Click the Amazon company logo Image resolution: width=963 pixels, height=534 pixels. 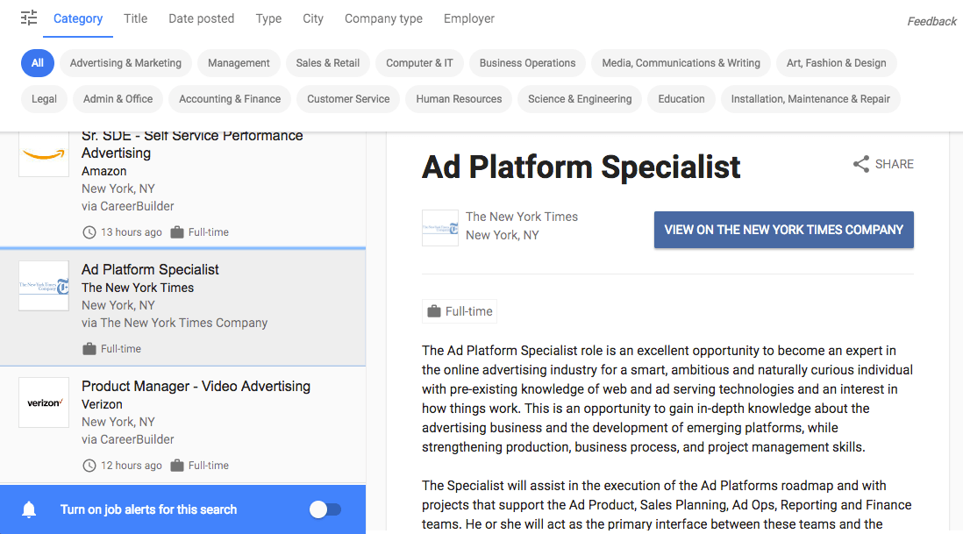pos(44,153)
